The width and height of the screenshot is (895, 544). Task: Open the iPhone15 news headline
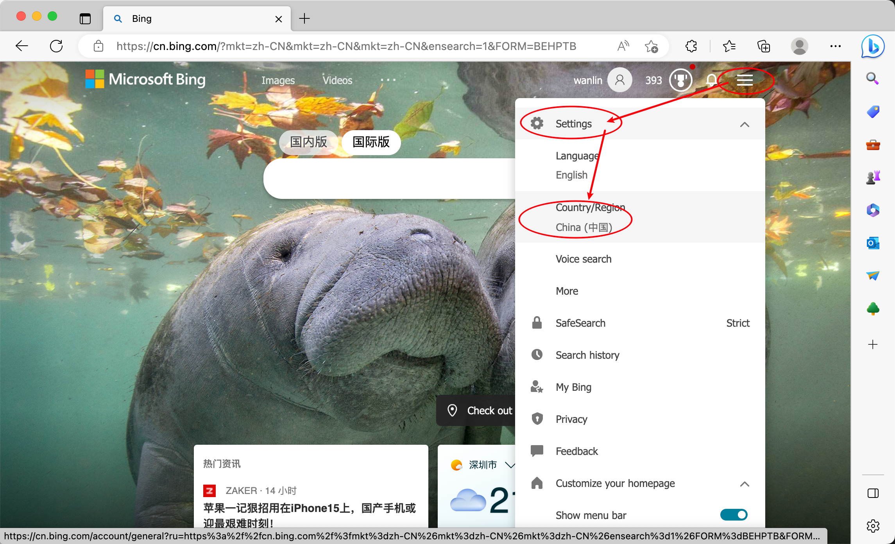(x=310, y=515)
